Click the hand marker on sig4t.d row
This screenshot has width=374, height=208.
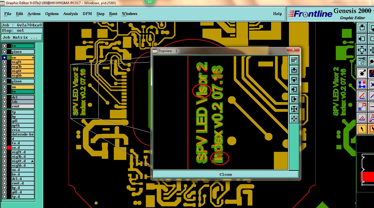point(32,161)
